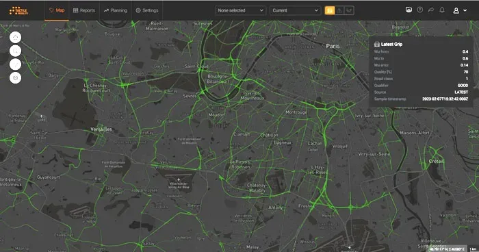Select the Qualifier value GOOD
This screenshot has width=479, height=252.
coord(463,86)
